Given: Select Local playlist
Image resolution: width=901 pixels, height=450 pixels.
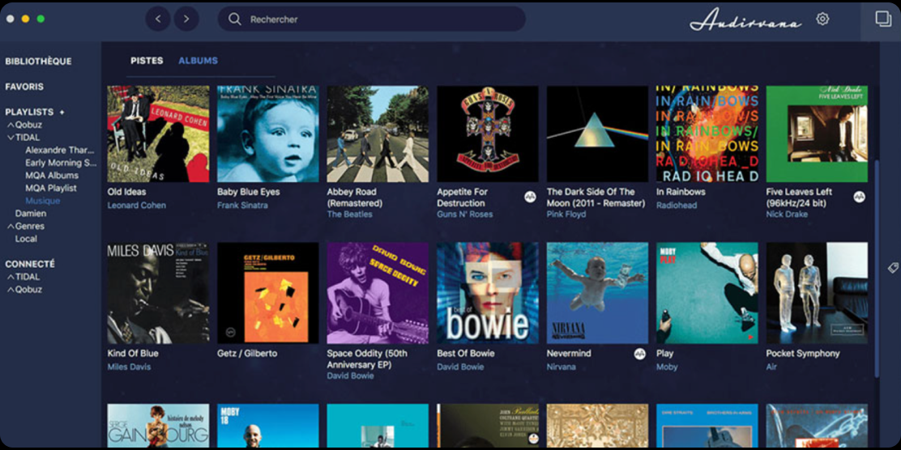Looking at the screenshot, I should (x=26, y=239).
